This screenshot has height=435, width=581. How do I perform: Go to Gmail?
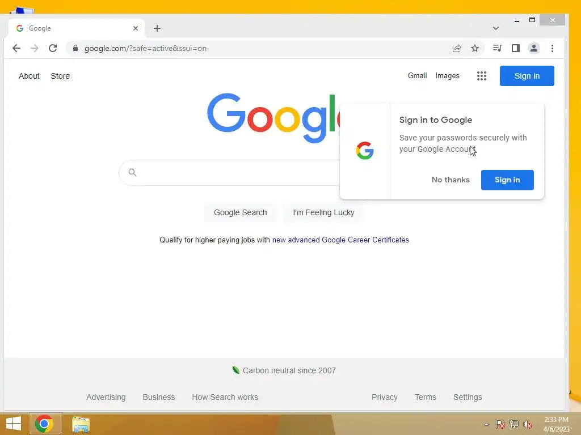[x=417, y=75]
